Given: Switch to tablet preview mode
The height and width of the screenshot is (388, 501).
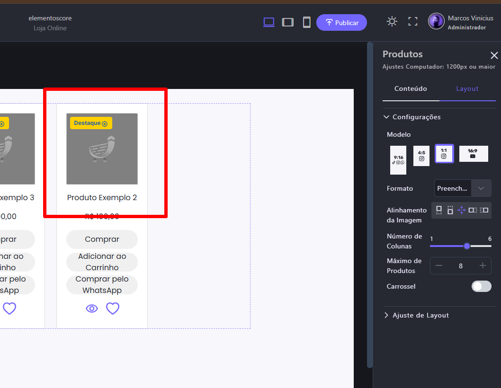Looking at the screenshot, I should (x=288, y=22).
